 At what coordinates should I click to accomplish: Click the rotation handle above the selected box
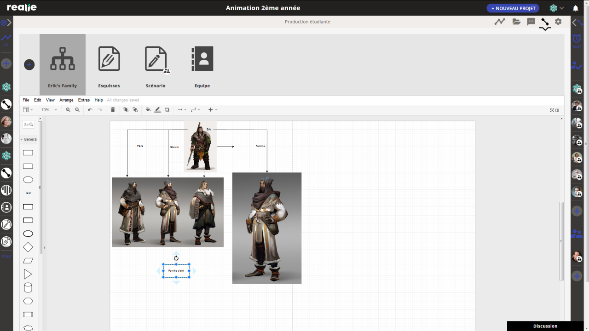(176, 258)
